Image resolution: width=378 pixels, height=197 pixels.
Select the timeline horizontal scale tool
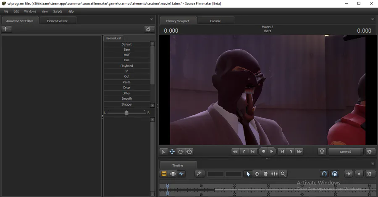coord(274,174)
